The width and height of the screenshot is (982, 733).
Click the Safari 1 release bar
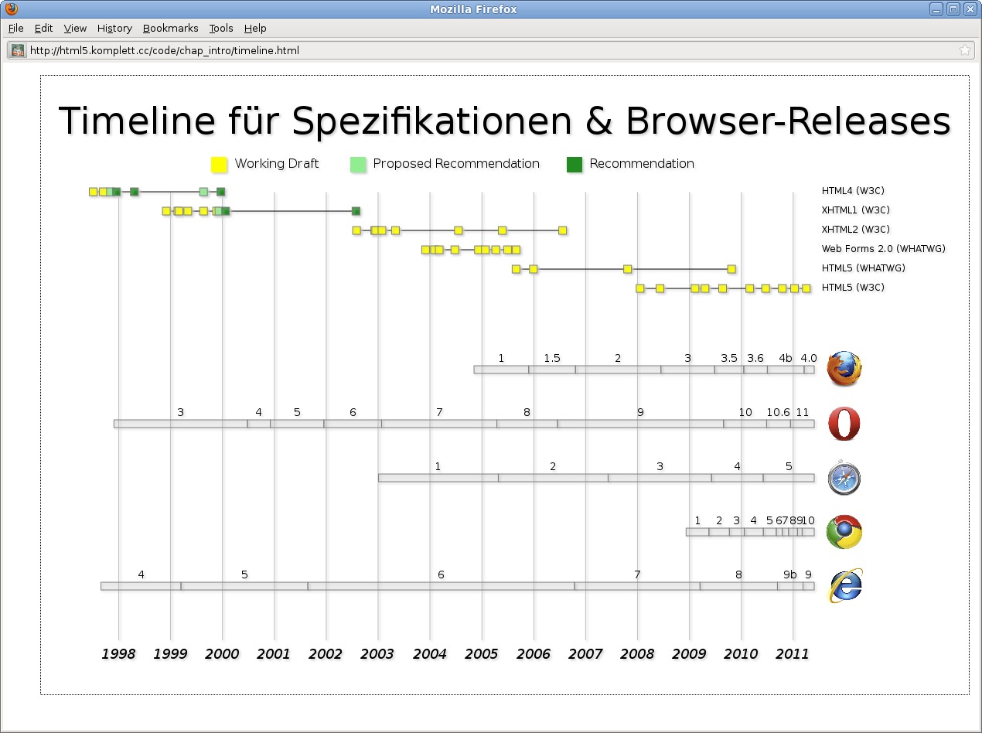(438, 478)
